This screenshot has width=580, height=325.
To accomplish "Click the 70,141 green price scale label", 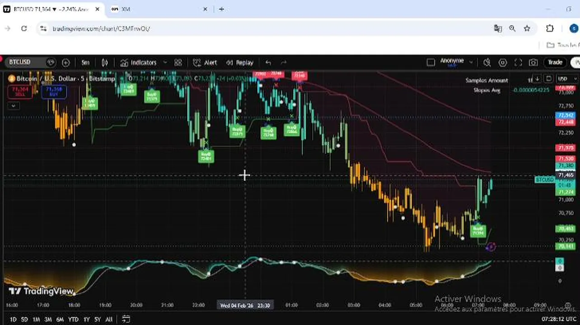I will 566,246.
